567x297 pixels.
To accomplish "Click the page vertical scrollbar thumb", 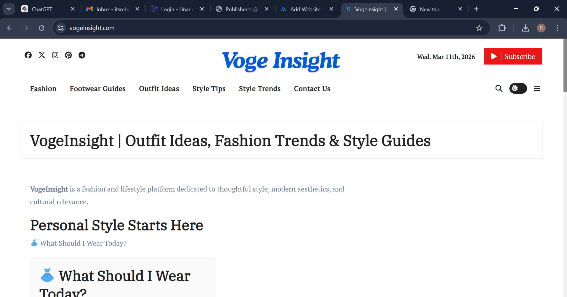I will (565, 65).
